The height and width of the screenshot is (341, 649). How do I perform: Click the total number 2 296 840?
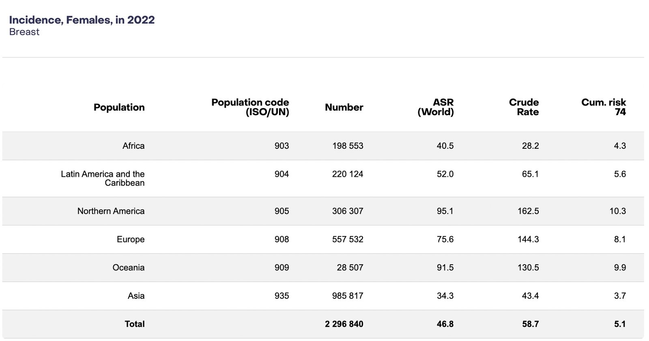pos(344,324)
